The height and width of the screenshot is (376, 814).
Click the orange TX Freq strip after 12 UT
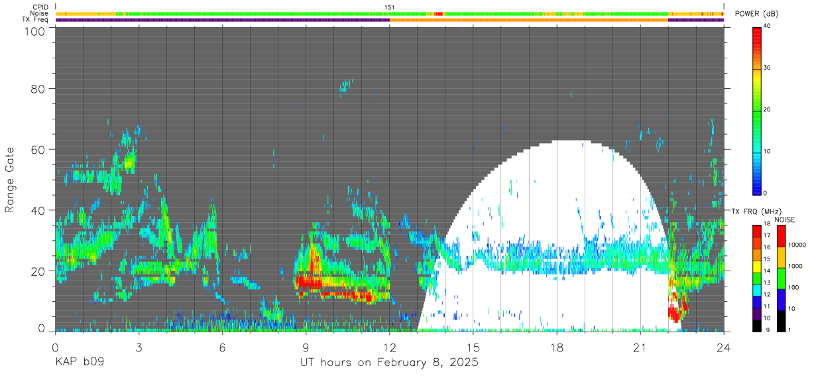click(x=529, y=20)
